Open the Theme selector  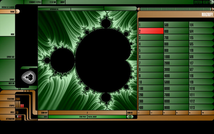tap(7, 12)
